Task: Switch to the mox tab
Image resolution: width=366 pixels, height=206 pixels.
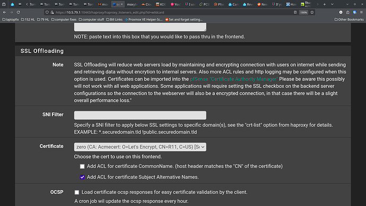Action: pyautogui.click(x=103, y=4)
